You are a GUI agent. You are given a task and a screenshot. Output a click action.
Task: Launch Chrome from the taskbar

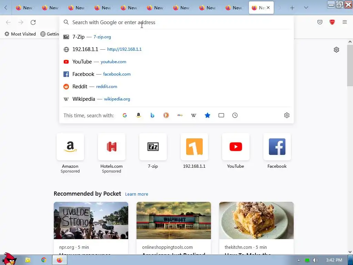[43, 260]
